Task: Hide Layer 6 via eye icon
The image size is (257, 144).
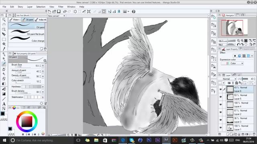Action: tap(220, 89)
